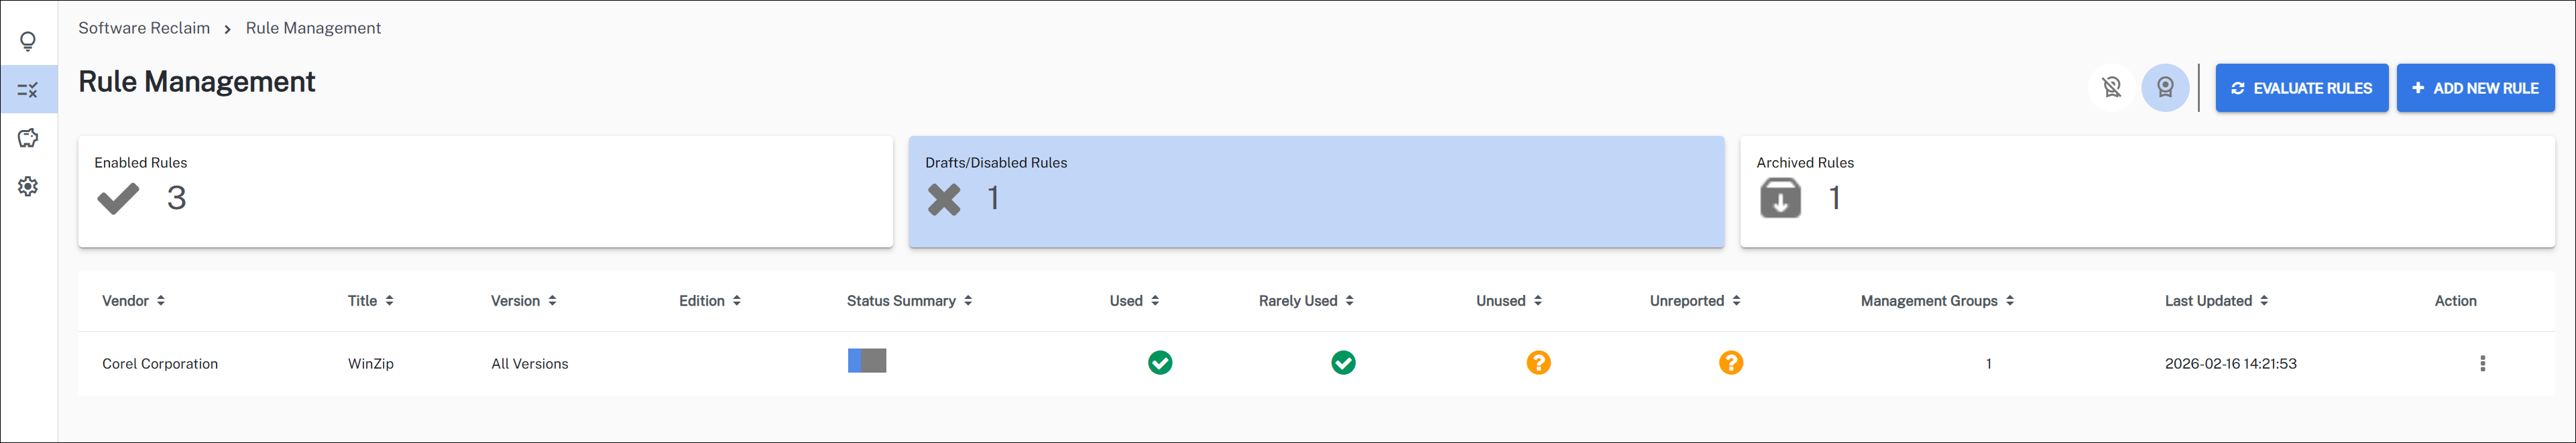The height and width of the screenshot is (443, 2576).
Task: Open the piggy bank savings sidebar icon
Action: tap(28, 138)
